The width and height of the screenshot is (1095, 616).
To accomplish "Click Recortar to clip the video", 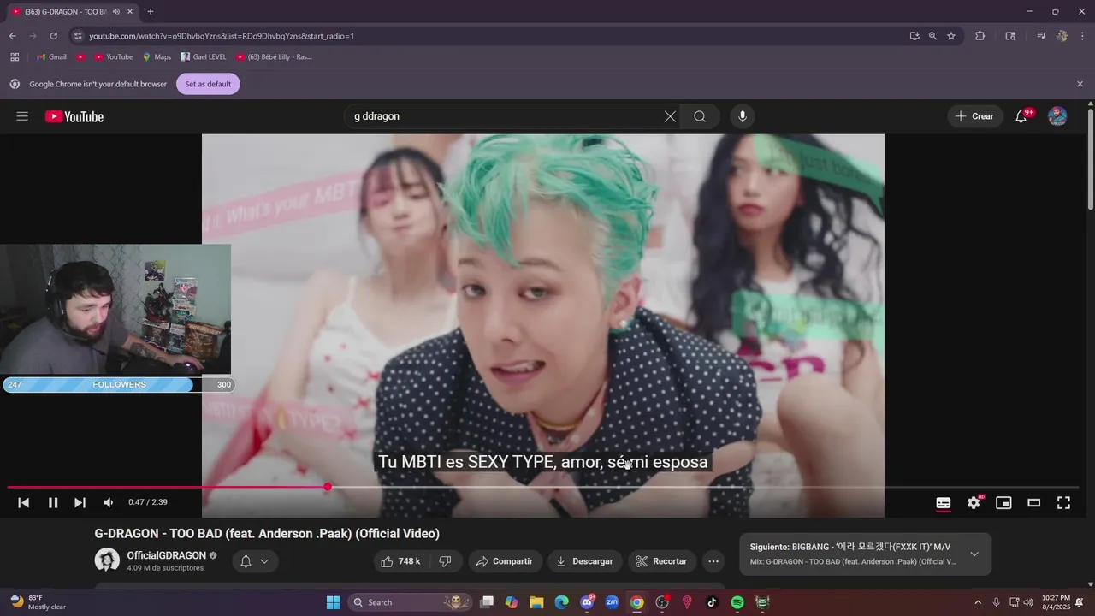I will click(662, 561).
